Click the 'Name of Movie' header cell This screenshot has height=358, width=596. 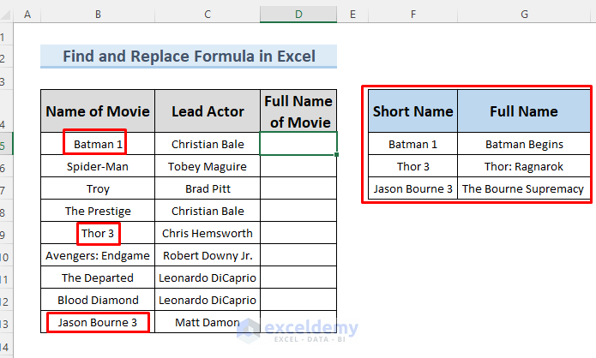click(98, 111)
